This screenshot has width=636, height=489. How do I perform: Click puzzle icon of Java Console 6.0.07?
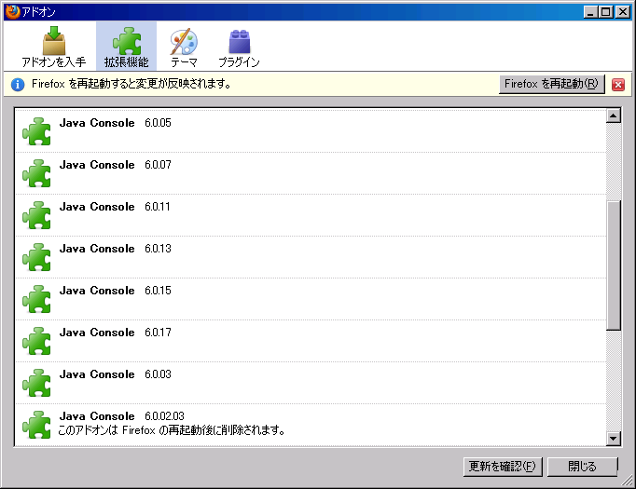coord(37,173)
